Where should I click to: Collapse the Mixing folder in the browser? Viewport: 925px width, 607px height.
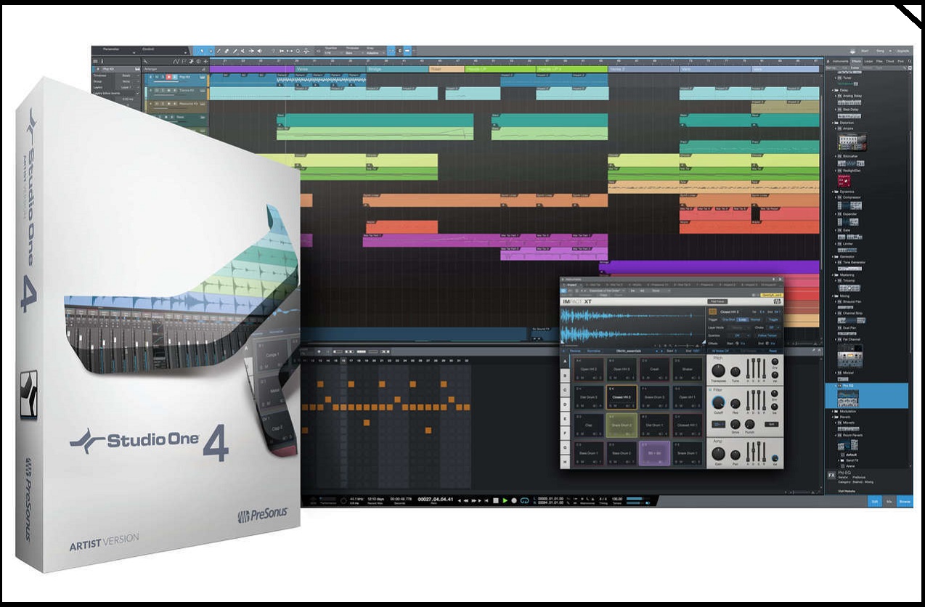(x=834, y=296)
